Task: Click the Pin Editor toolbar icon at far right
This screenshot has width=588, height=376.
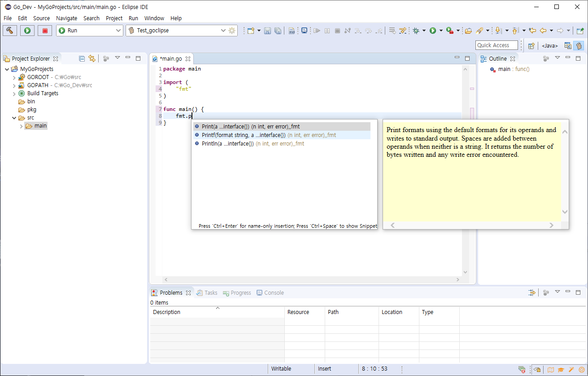Action: pos(580,31)
